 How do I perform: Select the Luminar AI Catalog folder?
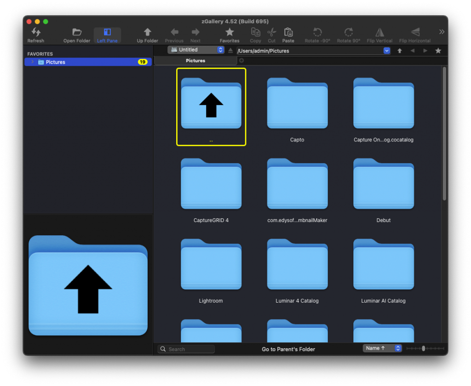384,264
